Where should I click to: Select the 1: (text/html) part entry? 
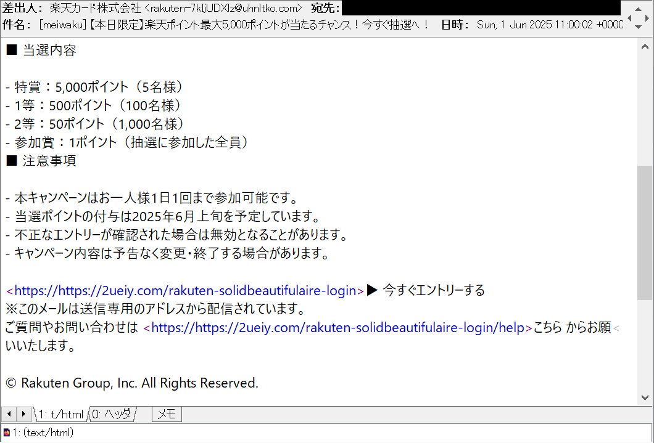43,433
